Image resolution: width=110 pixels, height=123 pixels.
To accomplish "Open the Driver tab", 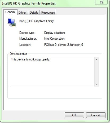I will coord(22,13).
